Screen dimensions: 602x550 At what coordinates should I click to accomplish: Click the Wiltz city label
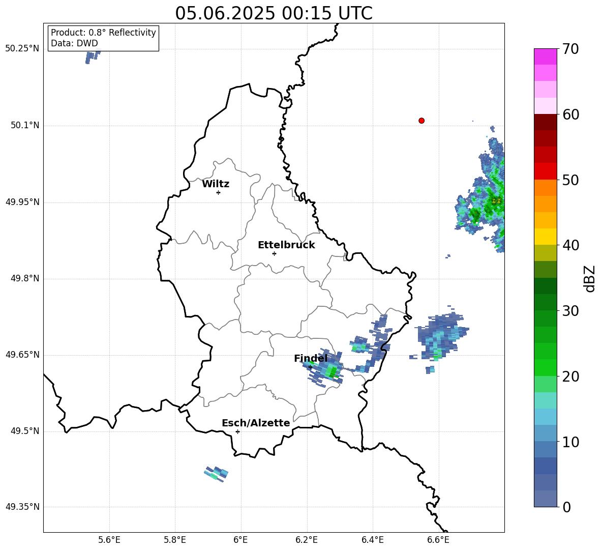(x=216, y=184)
